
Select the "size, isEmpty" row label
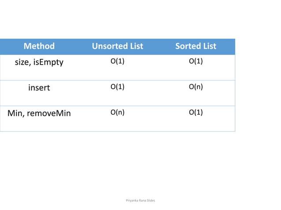click(x=39, y=62)
